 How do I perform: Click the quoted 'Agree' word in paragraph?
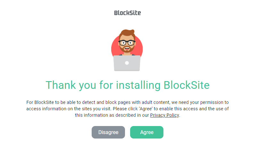point(146,109)
